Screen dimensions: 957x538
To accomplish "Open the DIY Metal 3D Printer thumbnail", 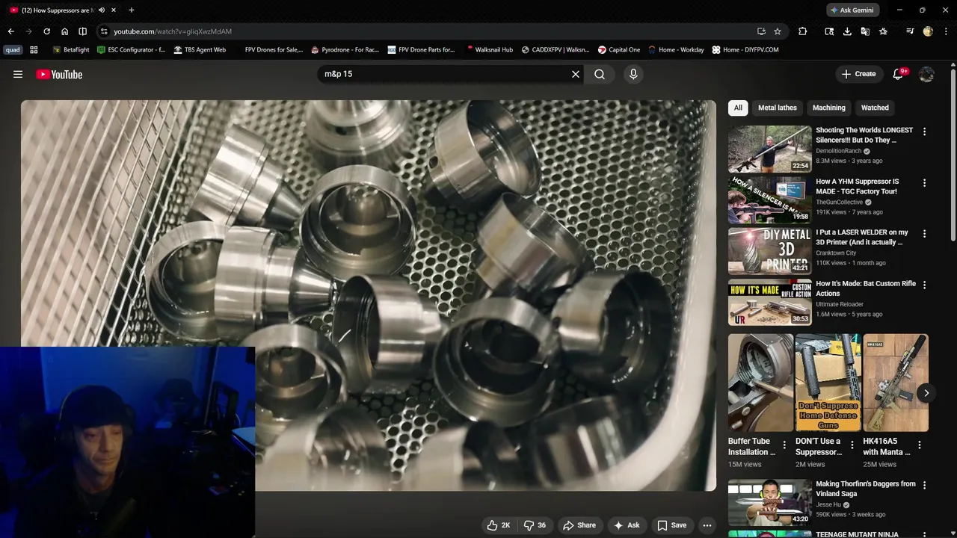I will 769,251.
